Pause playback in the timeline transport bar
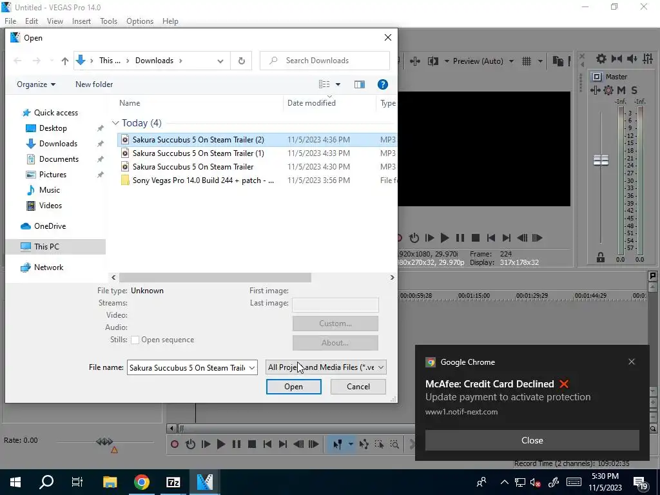The height and width of the screenshot is (495, 660). (237, 444)
